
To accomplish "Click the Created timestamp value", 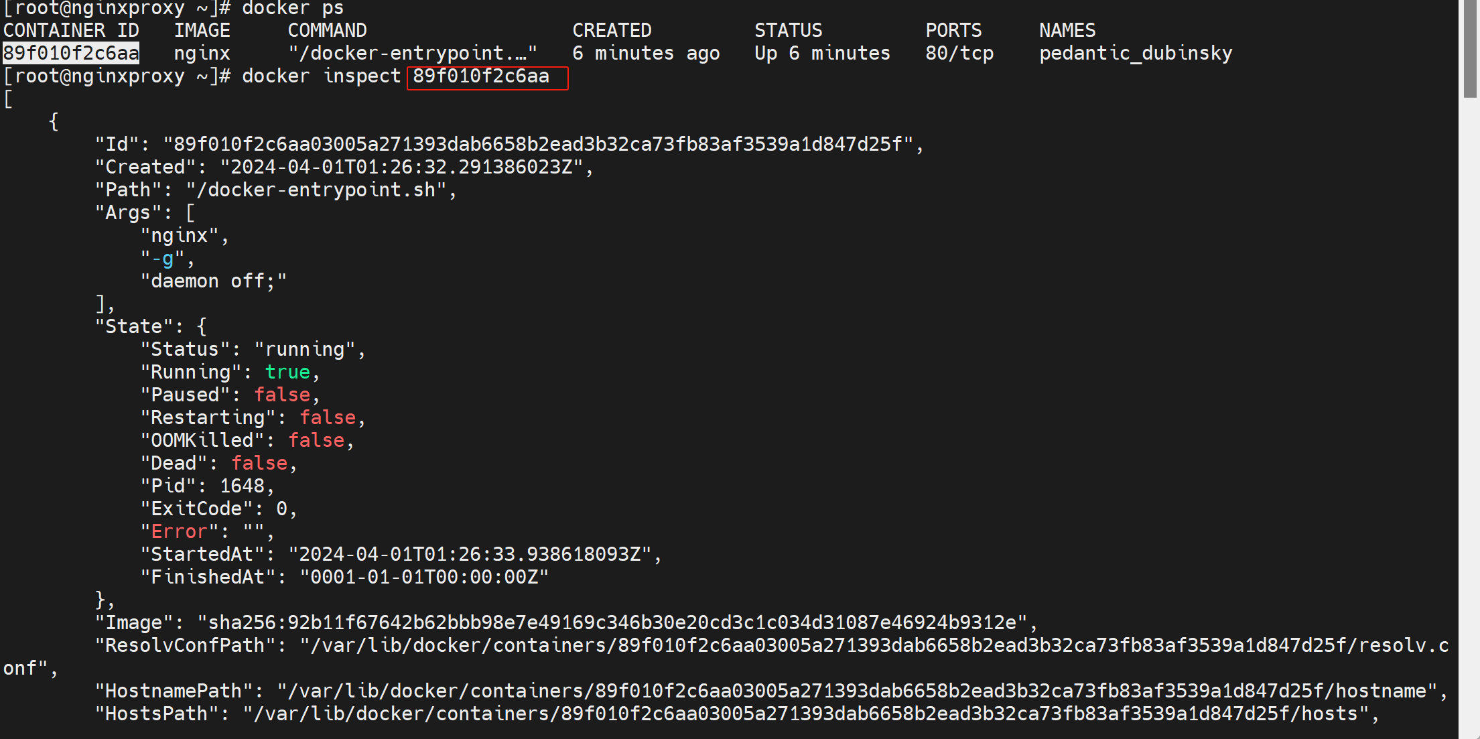I will click(x=402, y=167).
